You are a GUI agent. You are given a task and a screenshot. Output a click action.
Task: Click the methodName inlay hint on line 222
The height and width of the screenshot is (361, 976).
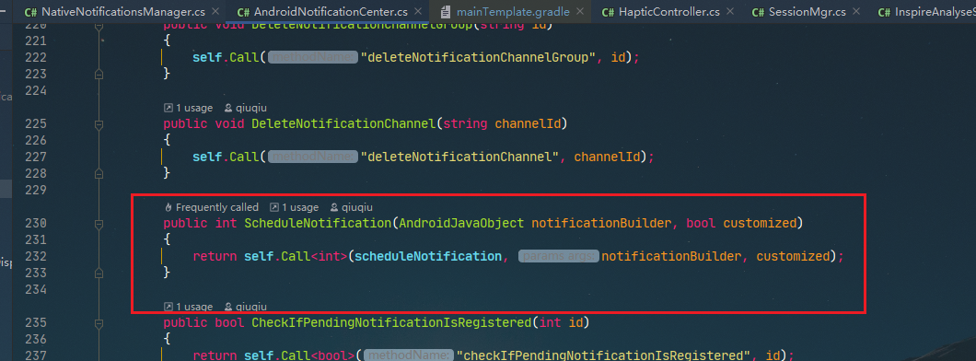313,58
